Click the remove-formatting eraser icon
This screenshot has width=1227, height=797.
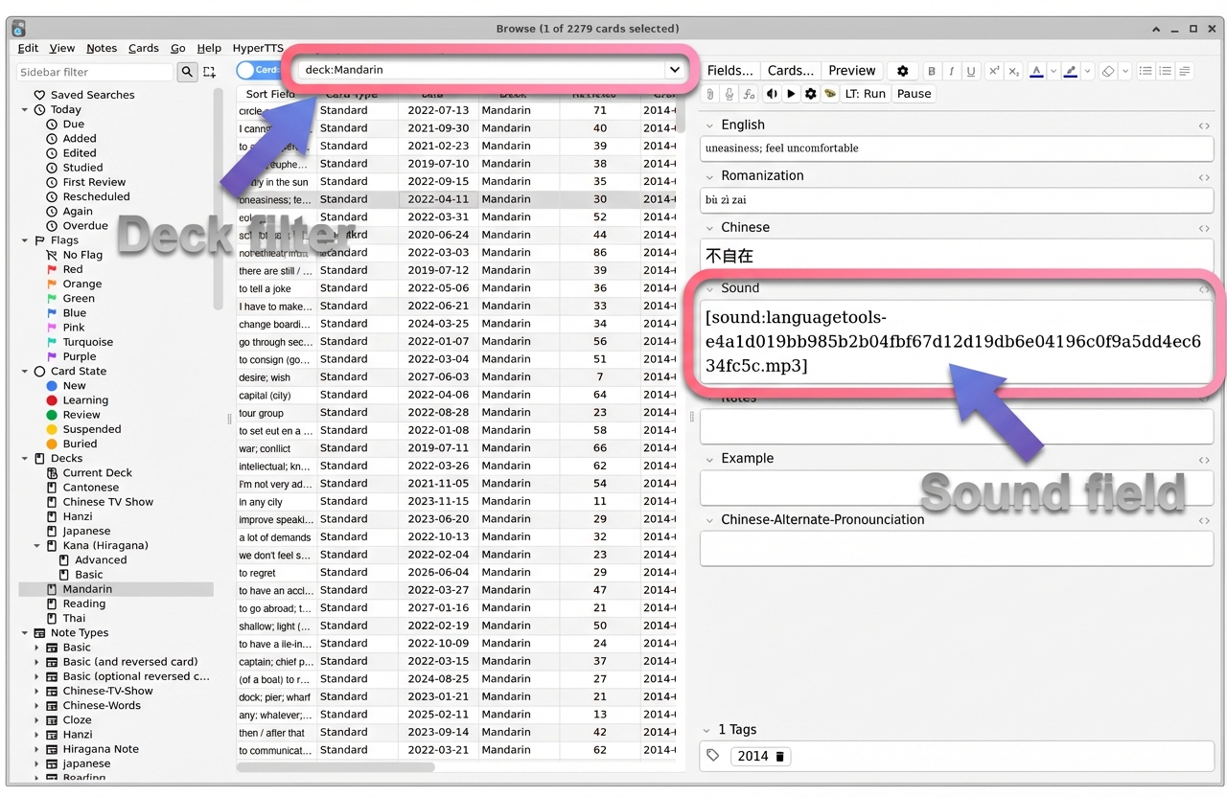tap(1108, 71)
